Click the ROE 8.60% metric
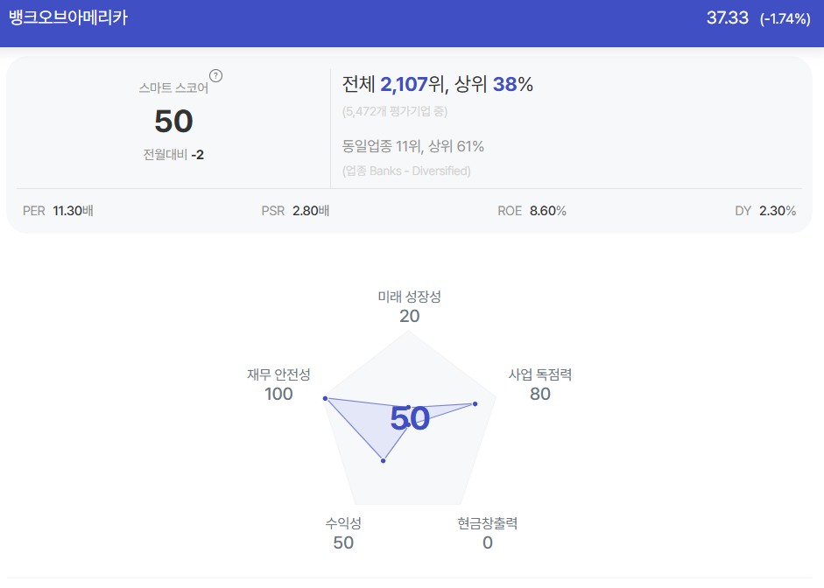 [532, 211]
